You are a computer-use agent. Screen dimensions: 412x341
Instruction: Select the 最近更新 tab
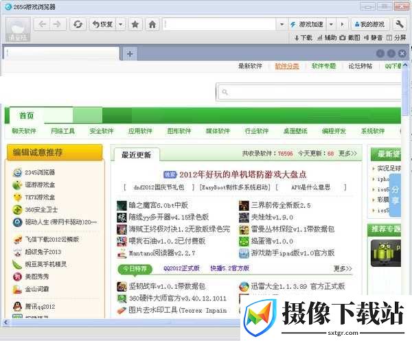(x=137, y=154)
